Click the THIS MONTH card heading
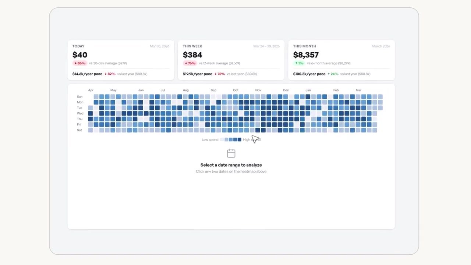This screenshot has width=471, height=265. coord(305,46)
